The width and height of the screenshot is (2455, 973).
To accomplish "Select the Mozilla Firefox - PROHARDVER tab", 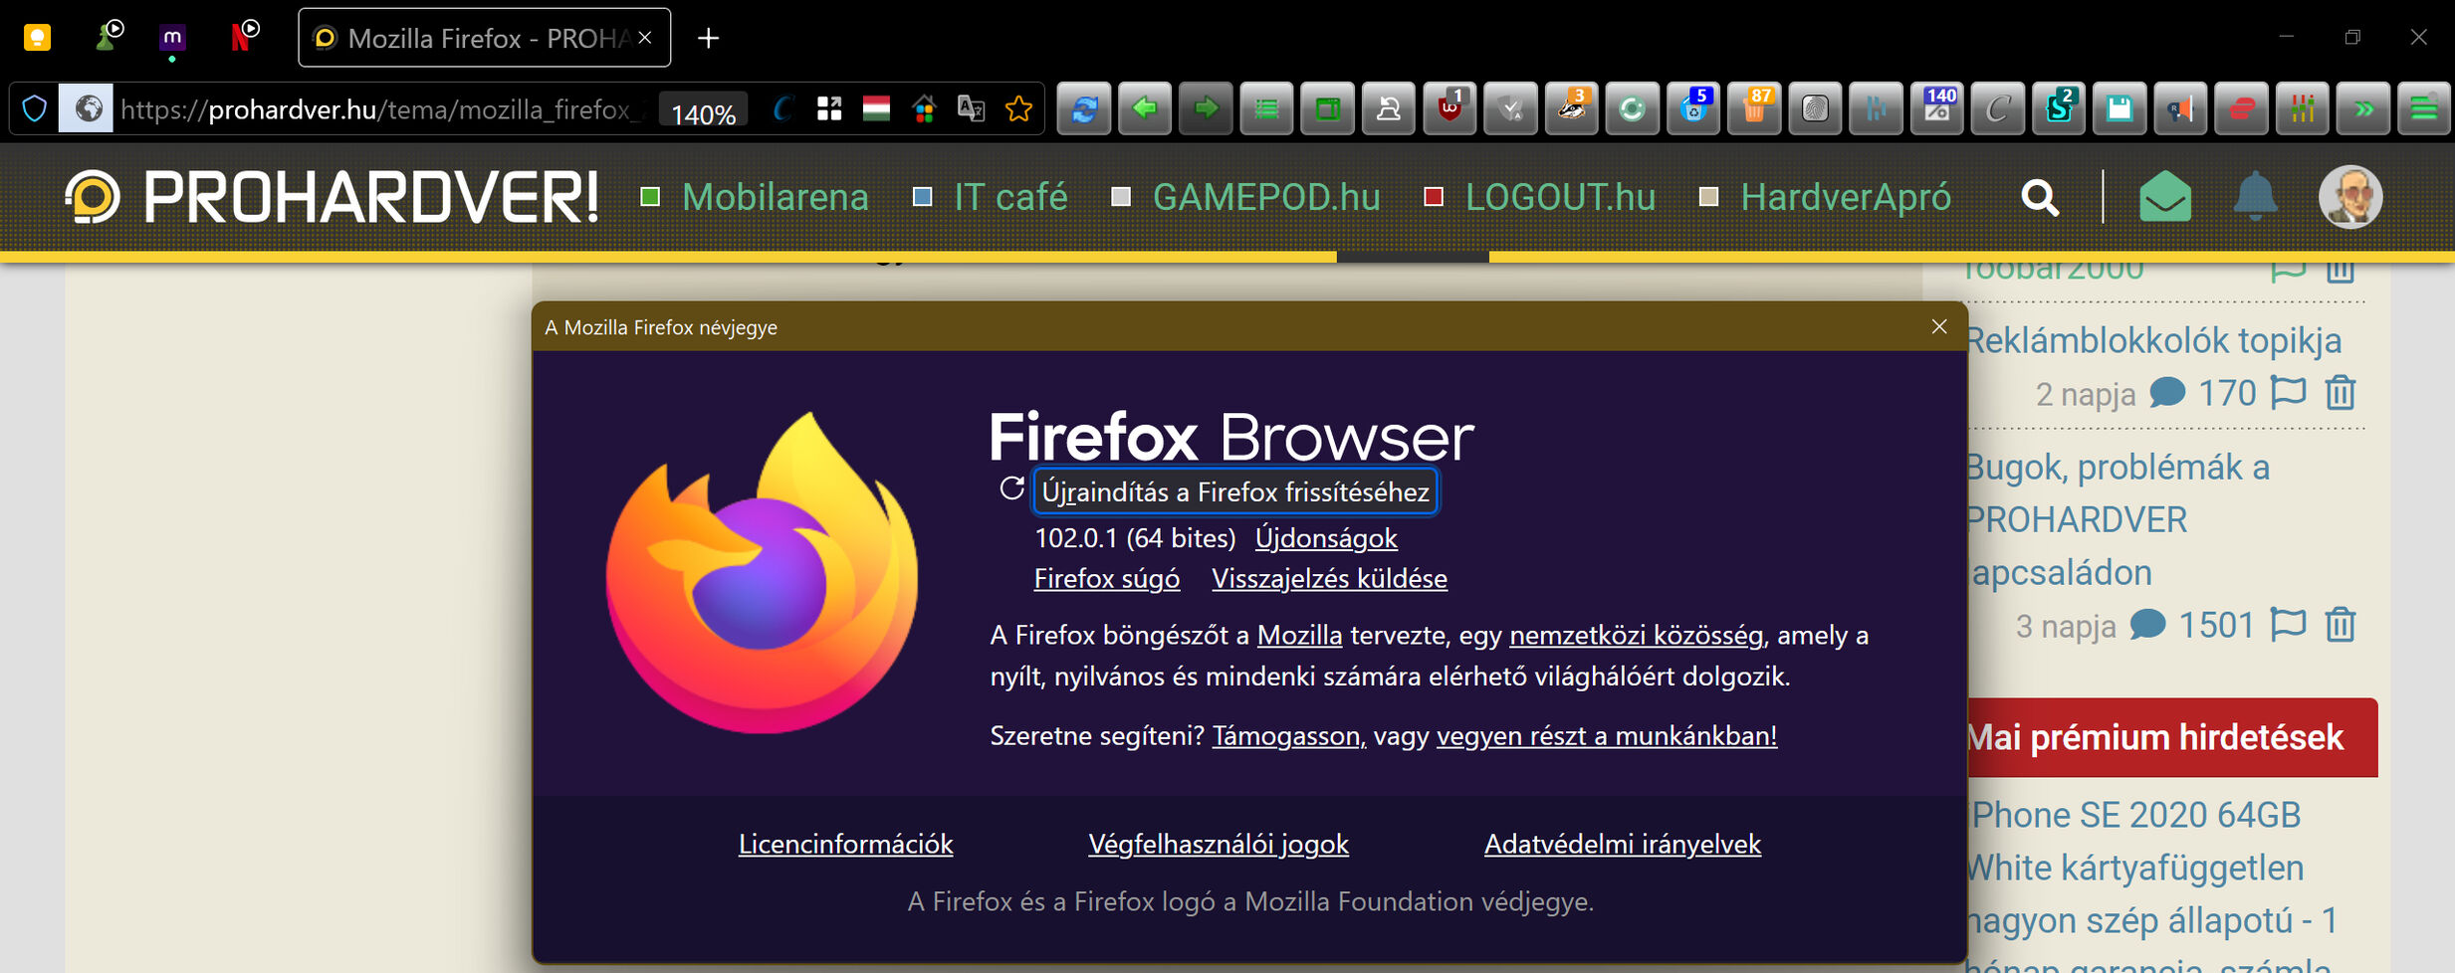I will (484, 38).
